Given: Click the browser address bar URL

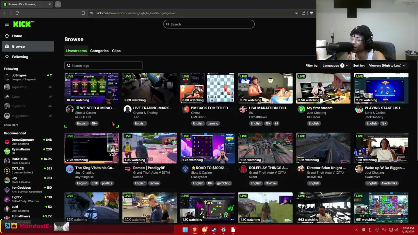Looking at the screenshot, I should [136, 13].
